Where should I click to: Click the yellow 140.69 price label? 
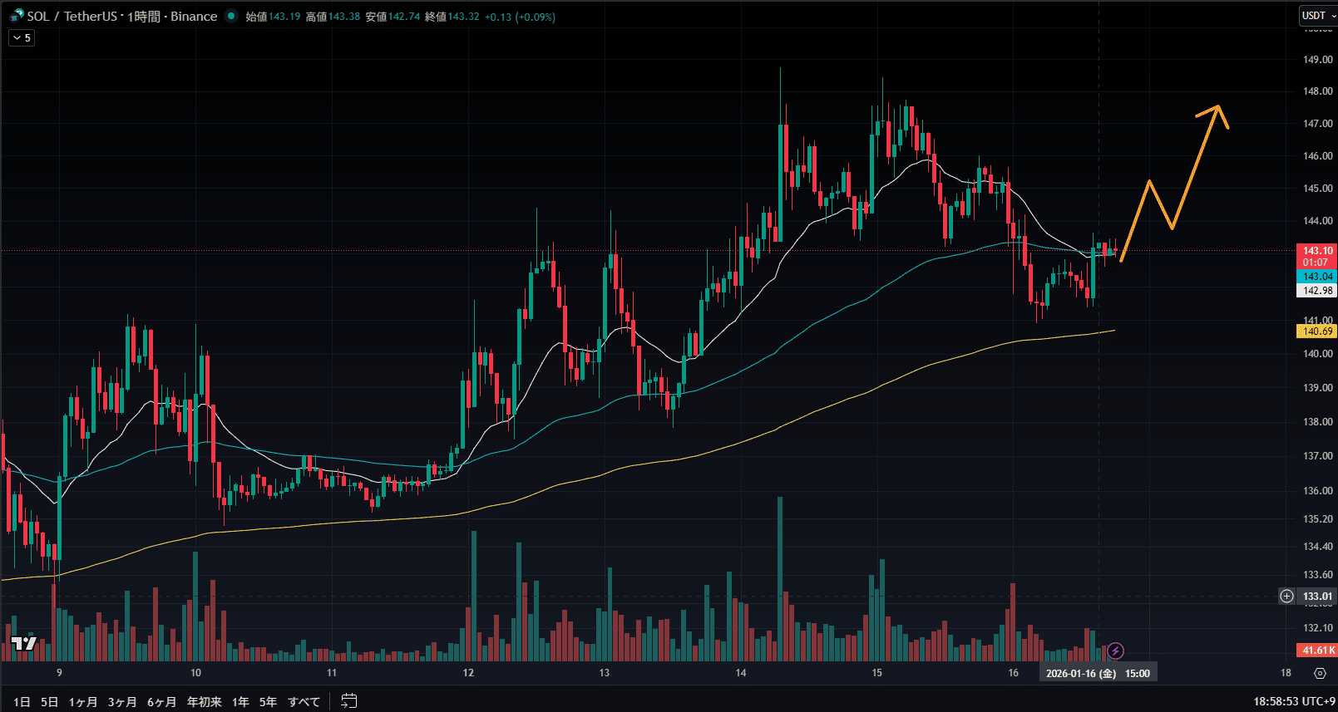pos(1316,331)
